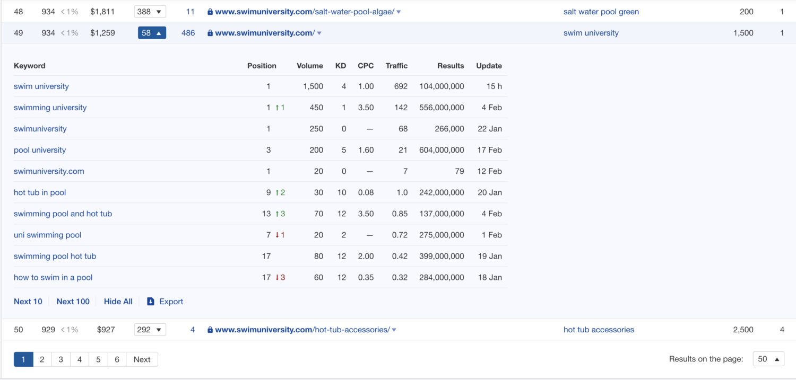Open keyword uni swimming pool

pos(48,235)
